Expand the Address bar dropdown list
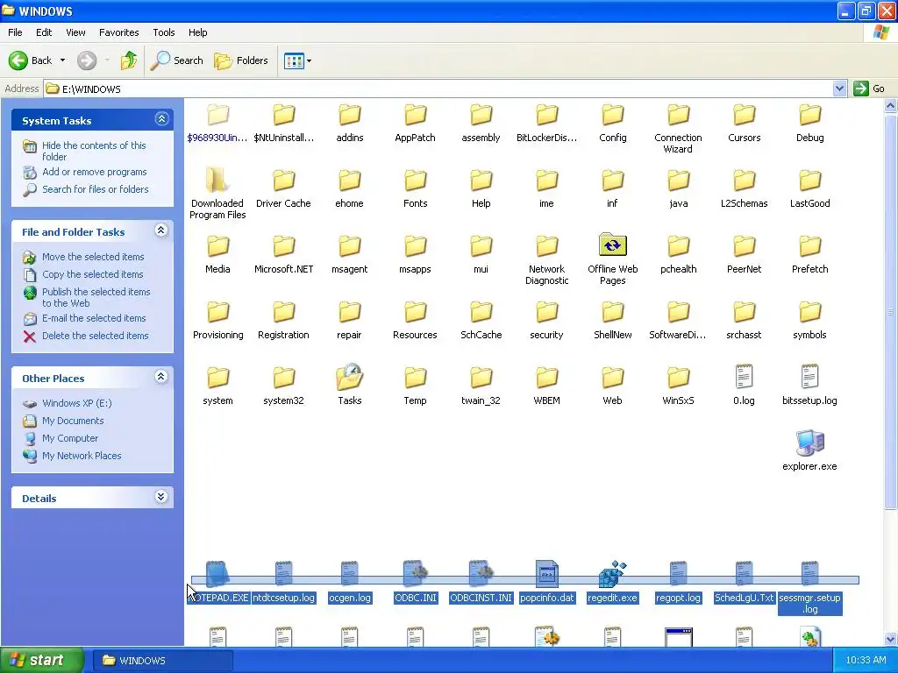The height and width of the screenshot is (673, 898). coord(839,89)
